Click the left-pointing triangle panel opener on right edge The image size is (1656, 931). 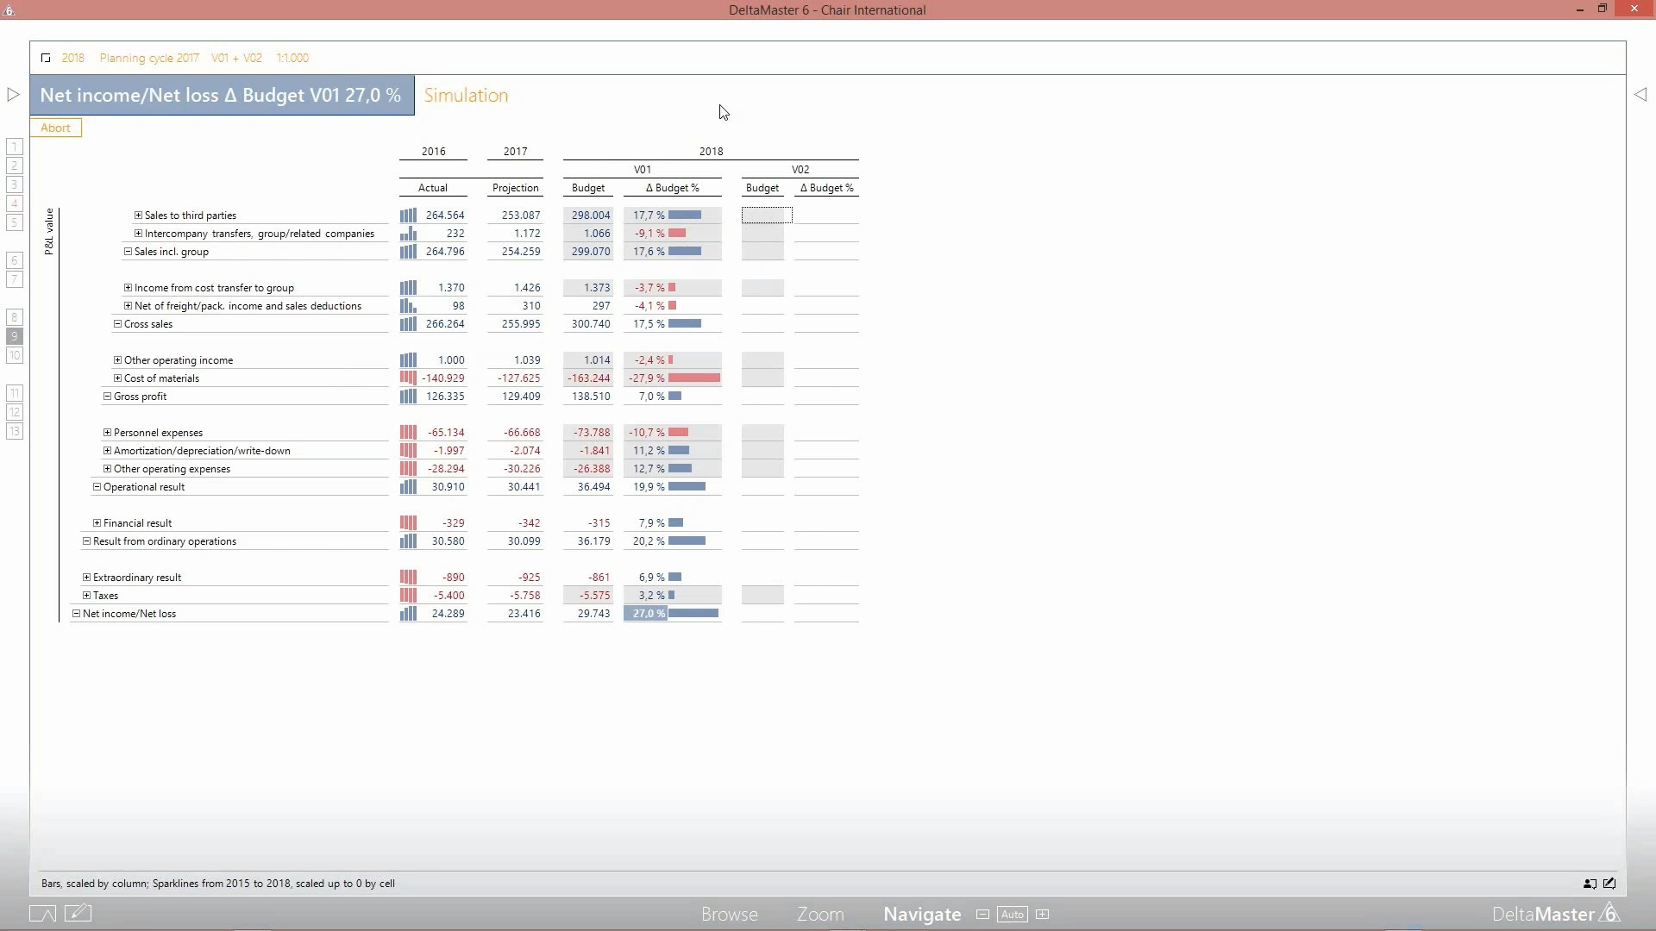point(1640,95)
